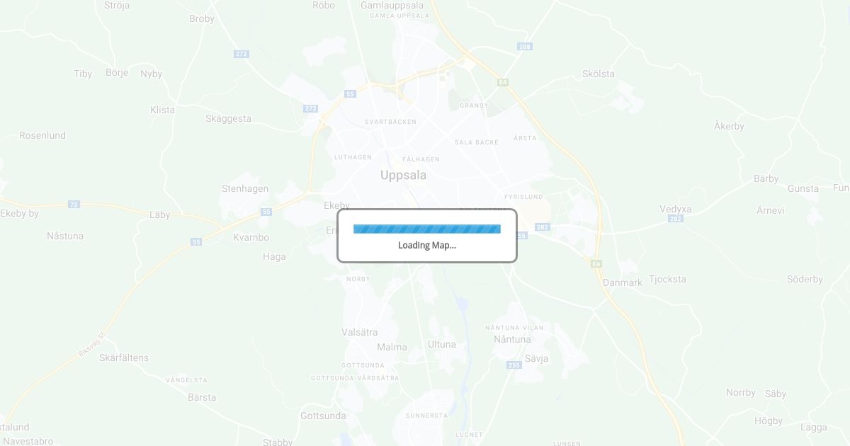
Task: Click the Danmark place label
Action: 623,282
